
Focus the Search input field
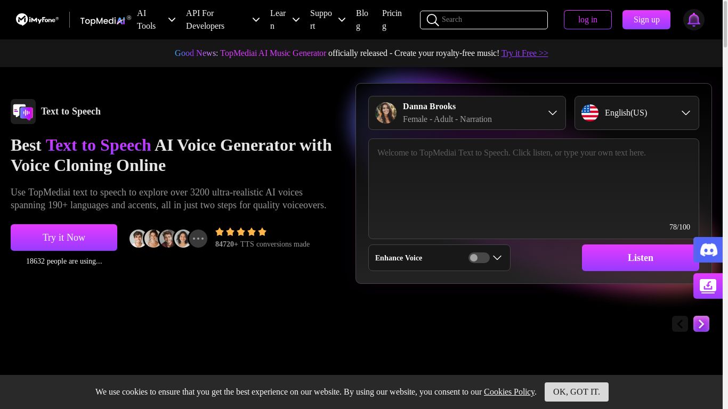484,20
